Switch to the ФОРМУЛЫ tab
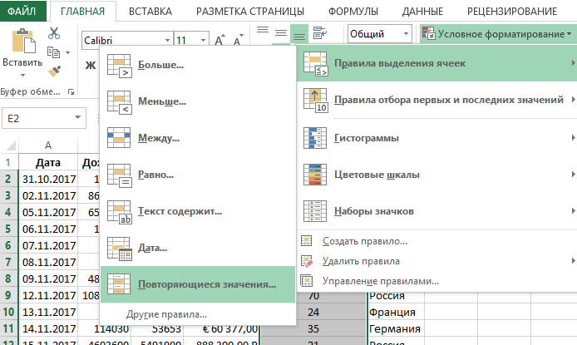Screen dimensions: 577x345 pos(353,12)
